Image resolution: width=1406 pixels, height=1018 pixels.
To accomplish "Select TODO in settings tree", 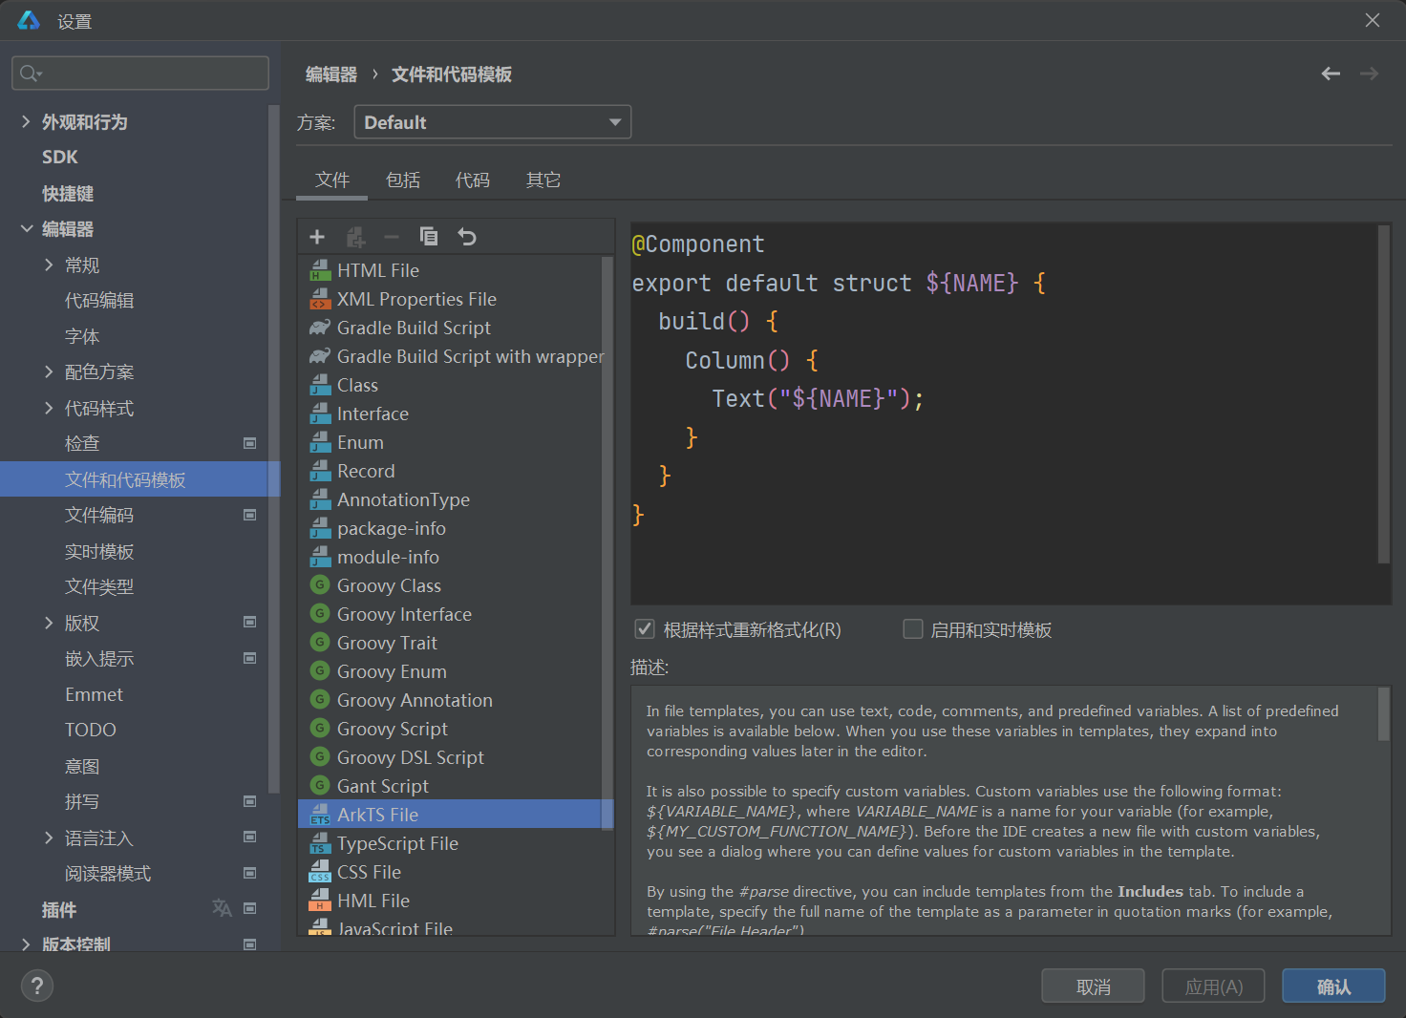I will point(91,730).
